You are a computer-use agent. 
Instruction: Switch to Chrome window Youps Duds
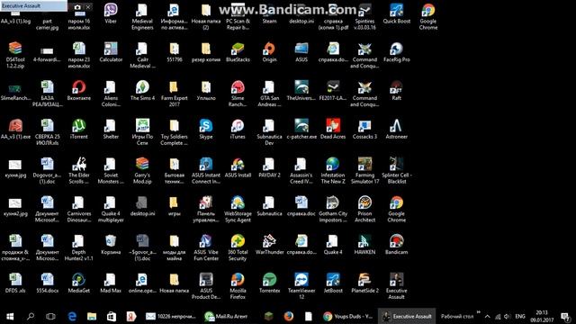(348, 316)
